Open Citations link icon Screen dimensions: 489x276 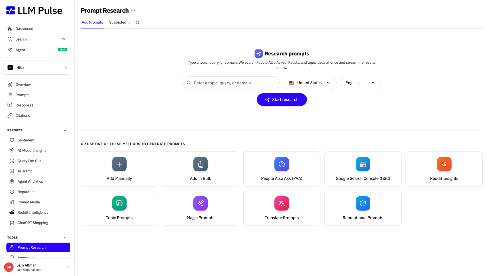coord(10,116)
